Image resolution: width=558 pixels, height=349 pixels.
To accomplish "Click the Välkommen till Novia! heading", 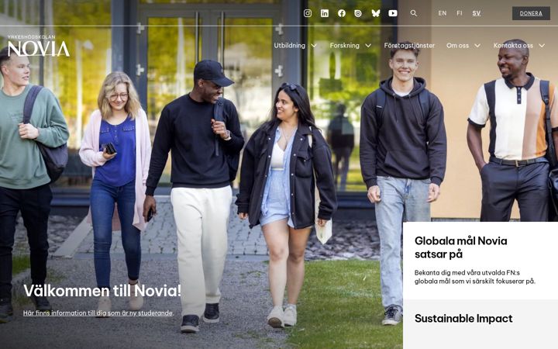I will tap(102, 291).
